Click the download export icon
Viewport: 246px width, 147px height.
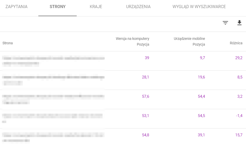click(x=239, y=23)
